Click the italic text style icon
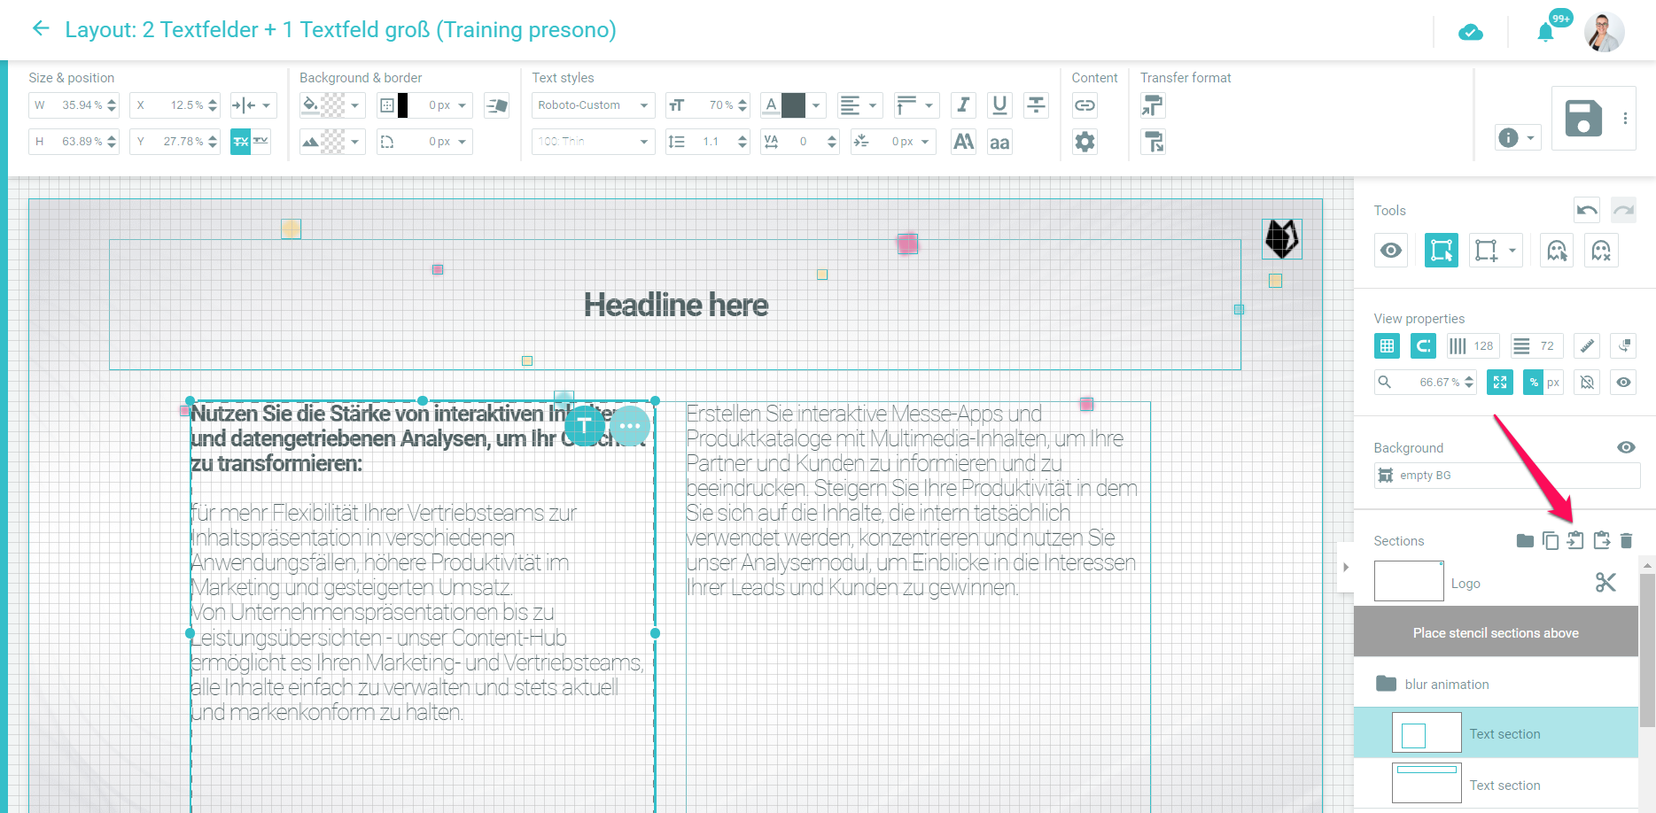 [963, 105]
